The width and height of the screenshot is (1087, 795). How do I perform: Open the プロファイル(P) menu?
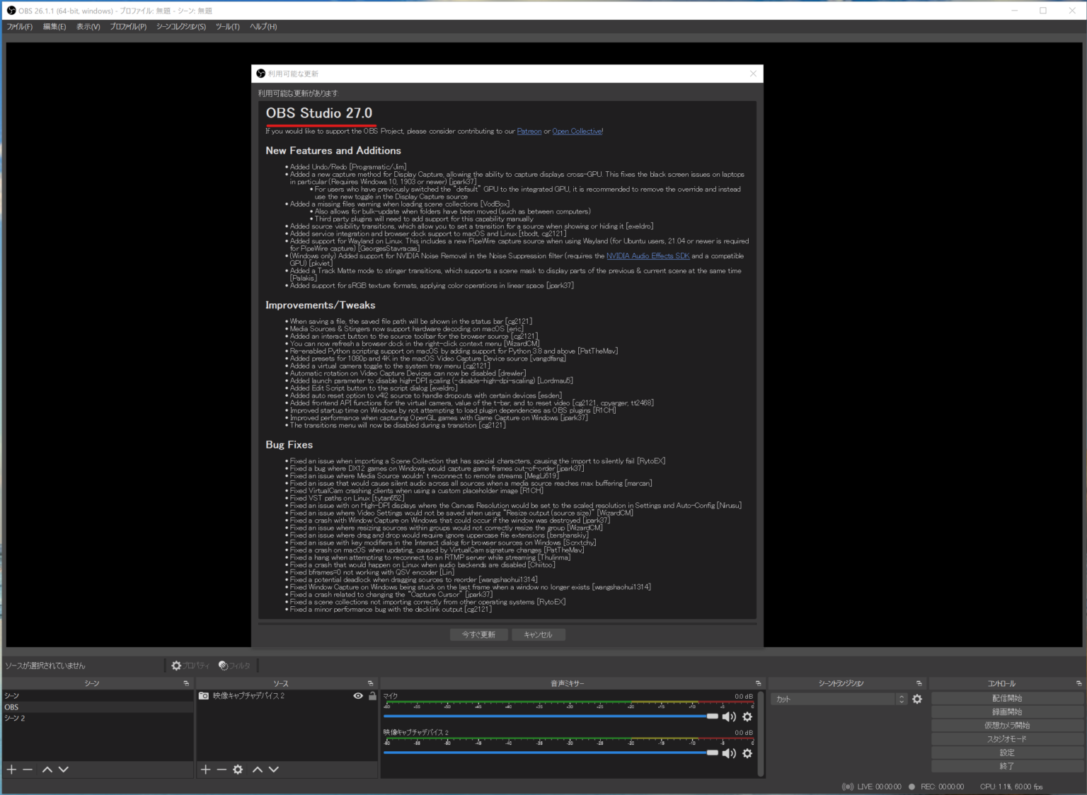click(x=128, y=26)
